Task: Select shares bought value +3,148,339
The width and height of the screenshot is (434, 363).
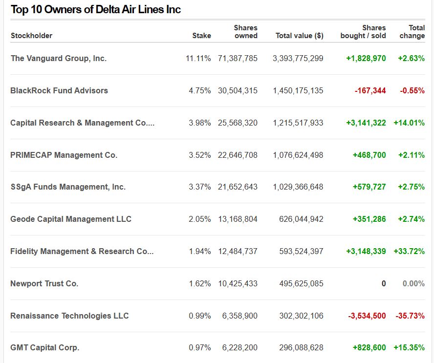Action: (x=366, y=251)
